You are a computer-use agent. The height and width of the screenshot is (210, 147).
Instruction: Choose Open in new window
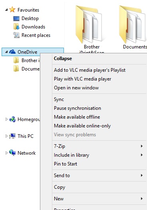click(x=76, y=88)
